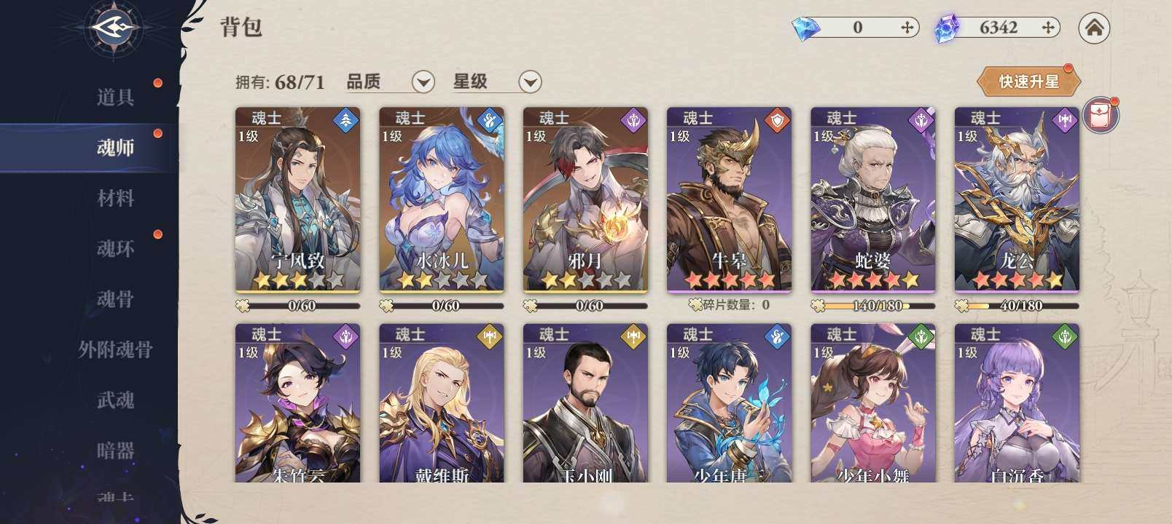Click the purple crystal currency icon

tap(947, 29)
